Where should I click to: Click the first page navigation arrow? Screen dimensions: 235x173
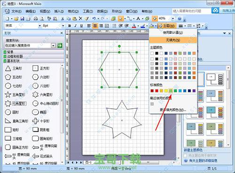[68, 163]
